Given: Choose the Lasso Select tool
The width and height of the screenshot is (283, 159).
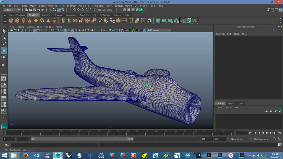Looking at the screenshot, I should [x=4, y=37].
